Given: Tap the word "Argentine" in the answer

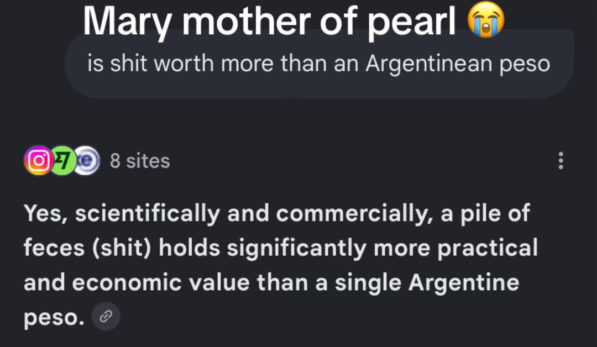Looking at the screenshot, I should point(464,283).
